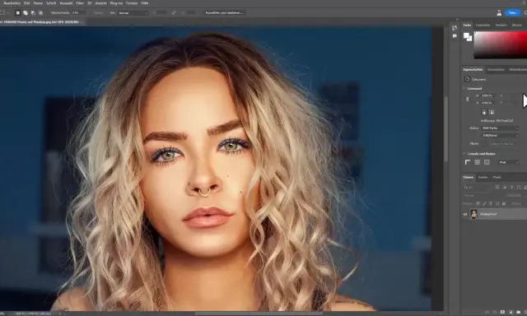Select the open document tab
The height and width of the screenshot is (316, 527).
(x=41, y=22)
